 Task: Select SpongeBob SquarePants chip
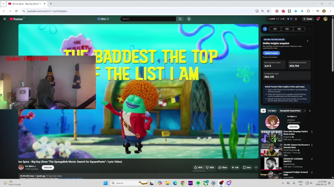(x=290, y=111)
